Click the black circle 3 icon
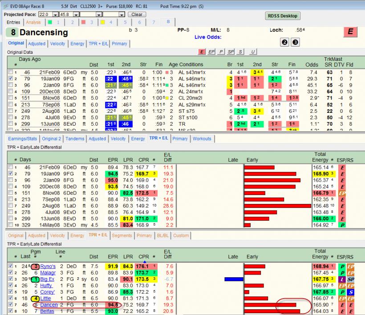 [295, 42]
